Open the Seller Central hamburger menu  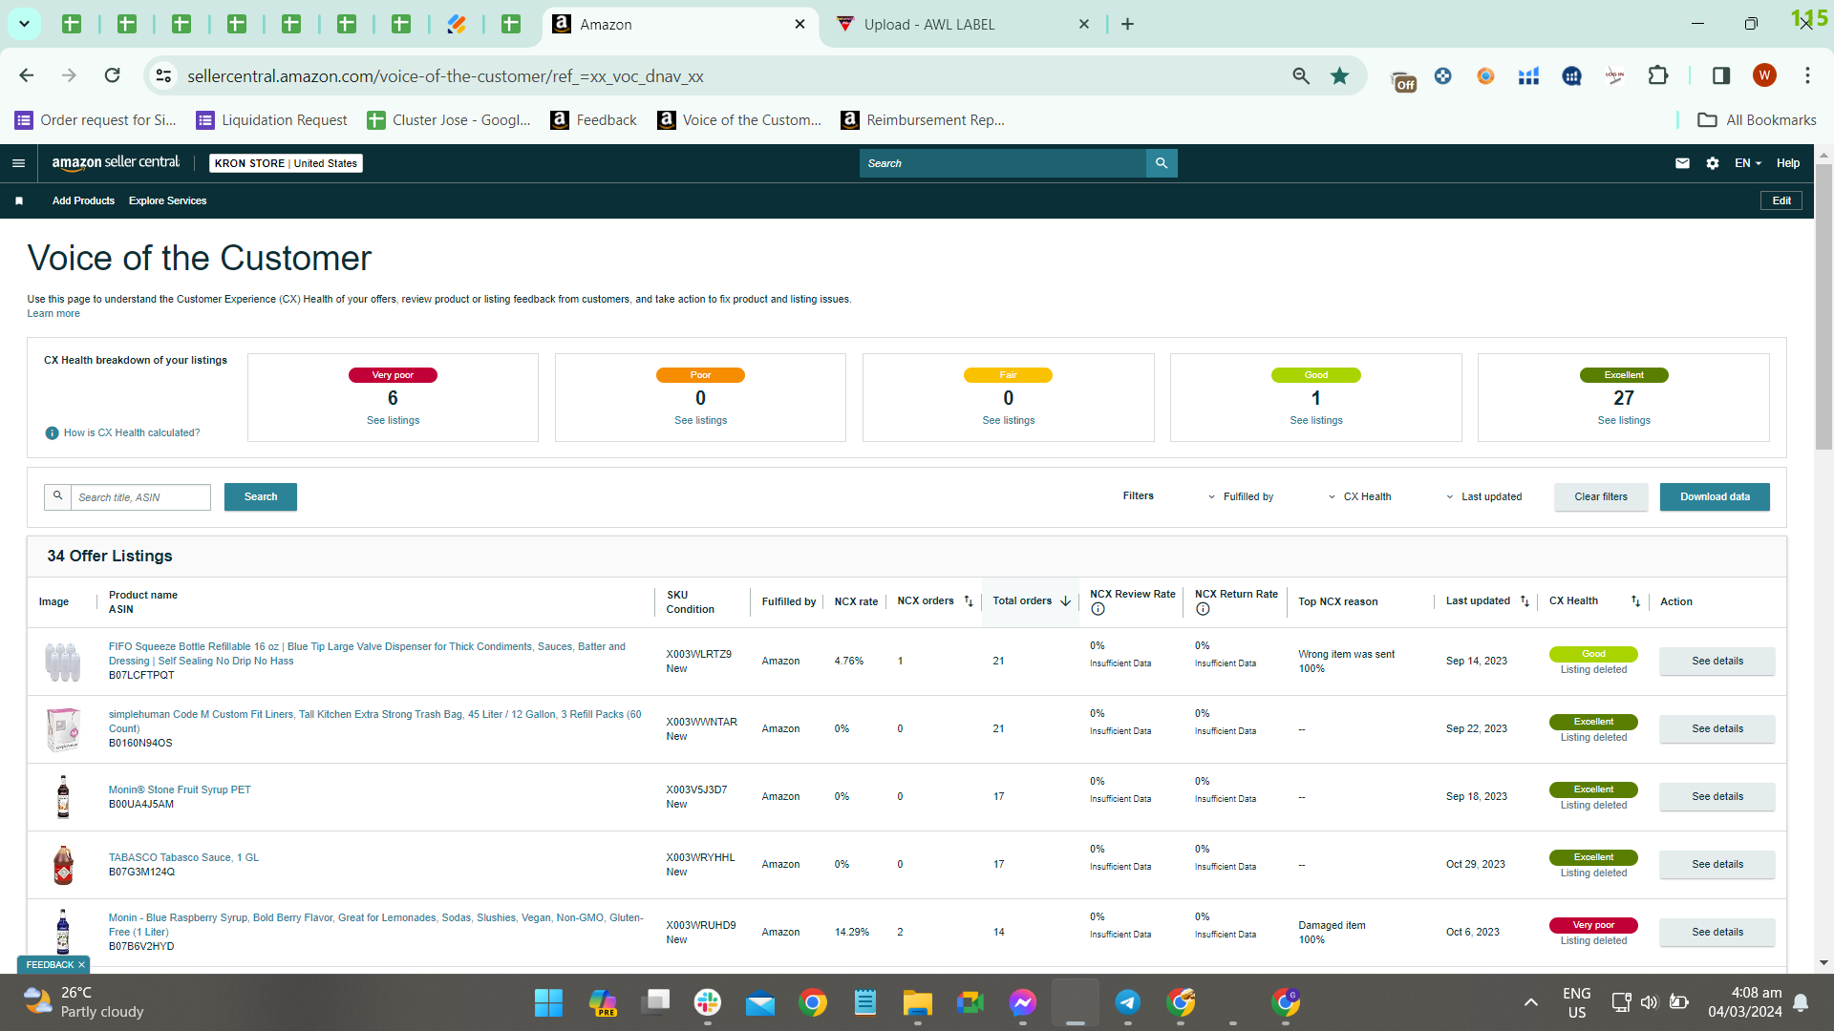click(x=18, y=163)
